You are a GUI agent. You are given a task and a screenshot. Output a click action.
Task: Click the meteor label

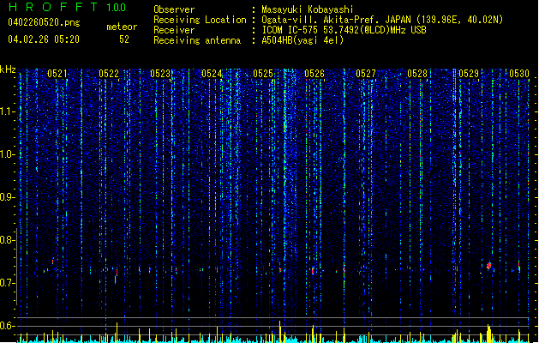[x=122, y=27]
